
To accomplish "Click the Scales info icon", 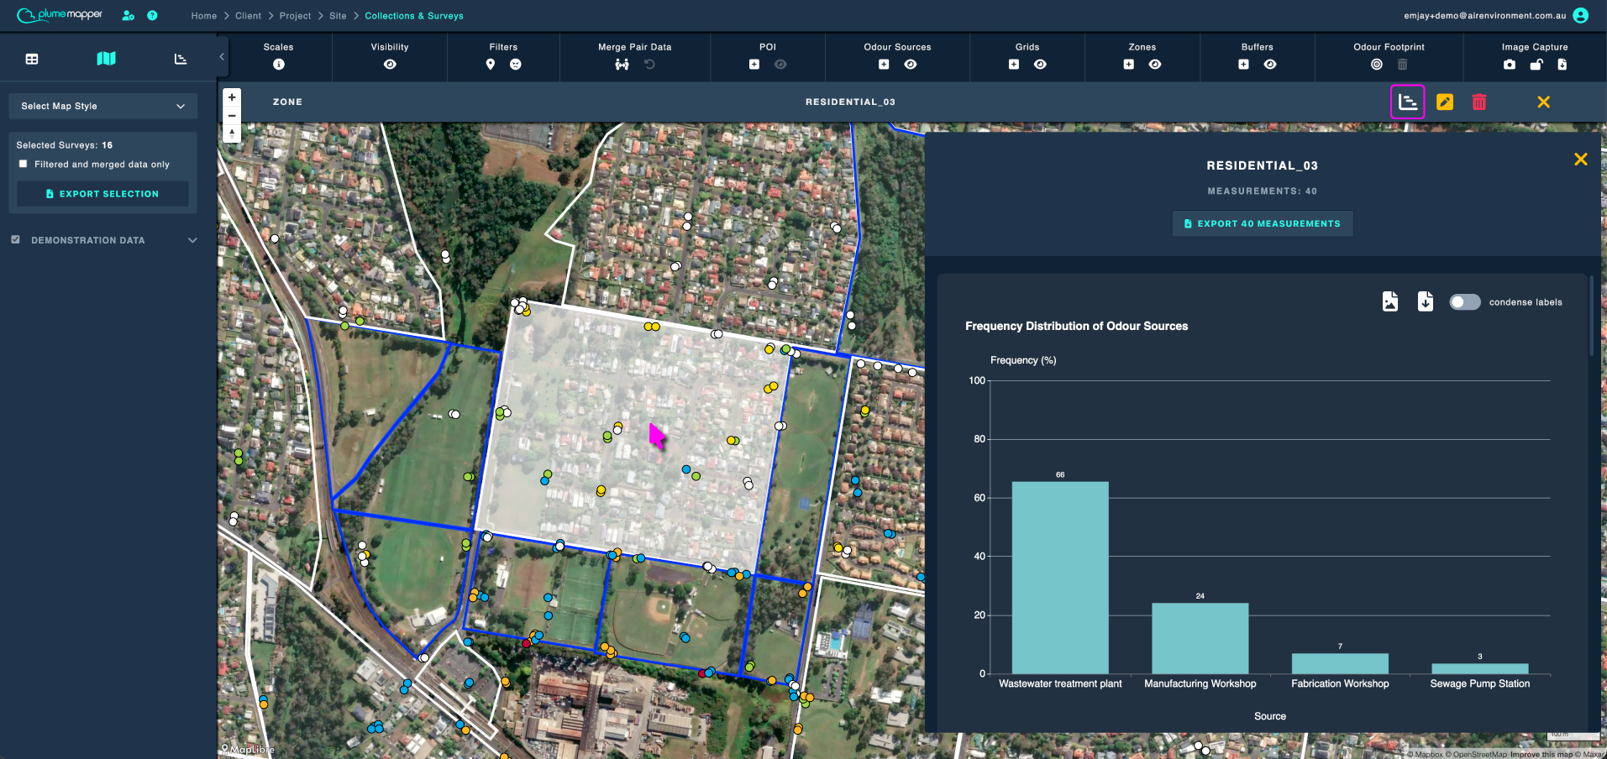I will pos(279,65).
